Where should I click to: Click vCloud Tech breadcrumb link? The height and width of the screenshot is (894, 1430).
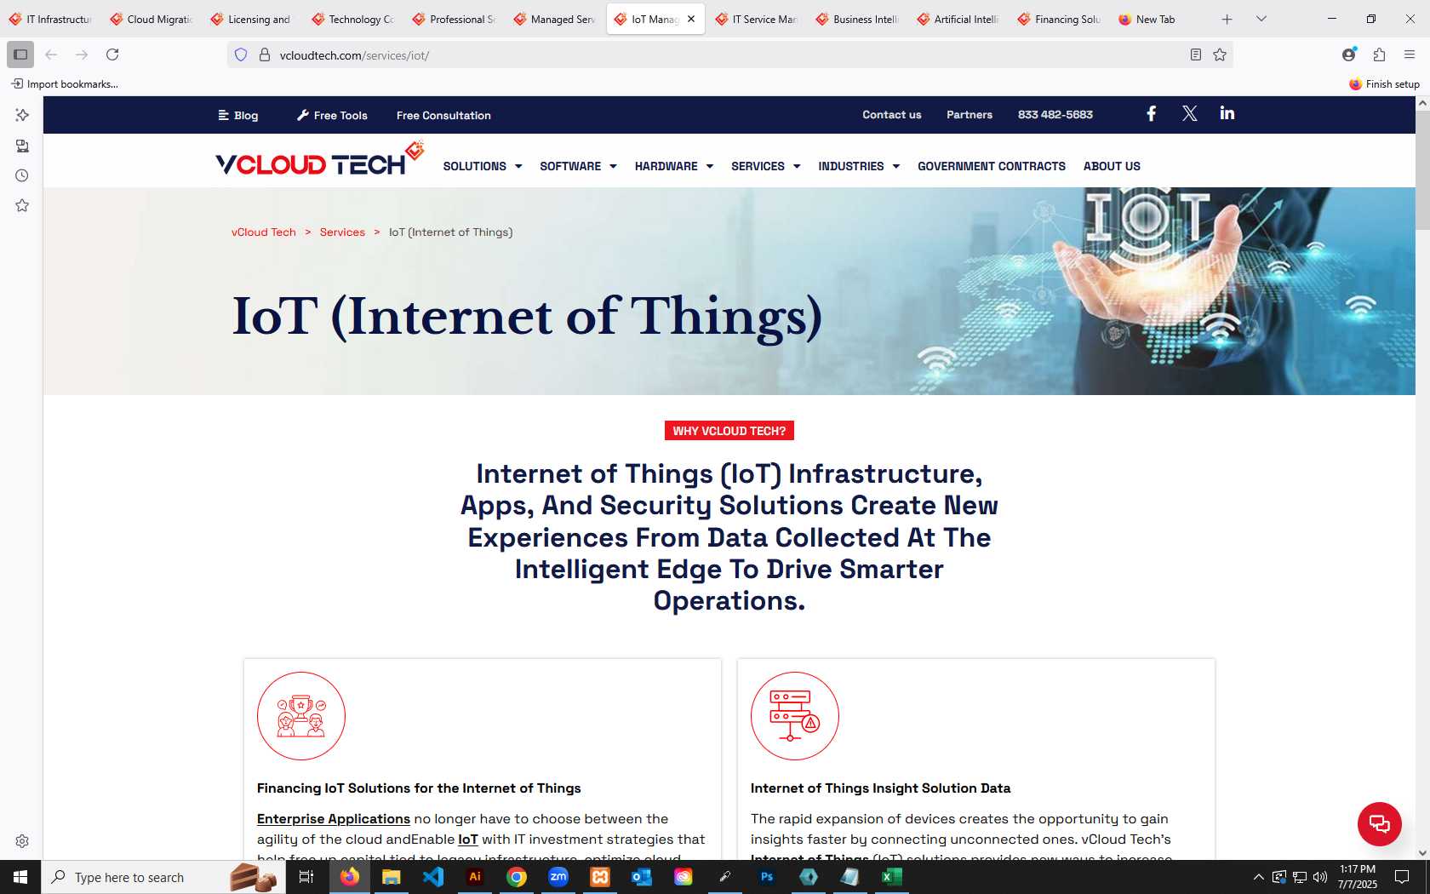click(x=264, y=232)
